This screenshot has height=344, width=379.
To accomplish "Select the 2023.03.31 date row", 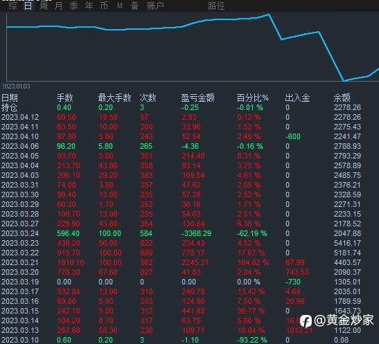I will (x=20, y=185).
